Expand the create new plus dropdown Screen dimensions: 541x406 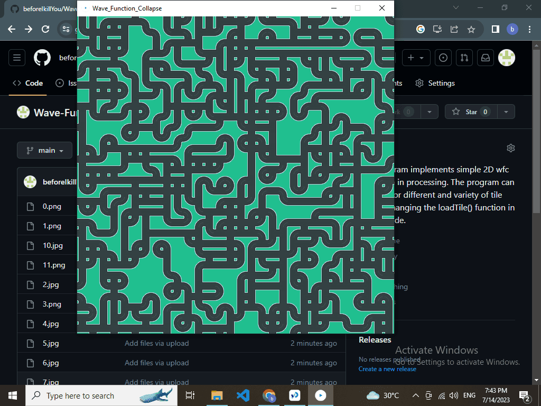pos(416,58)
